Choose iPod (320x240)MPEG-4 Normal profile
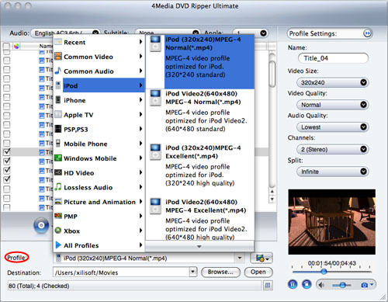388x302 pixels. [x=200, y=61]
